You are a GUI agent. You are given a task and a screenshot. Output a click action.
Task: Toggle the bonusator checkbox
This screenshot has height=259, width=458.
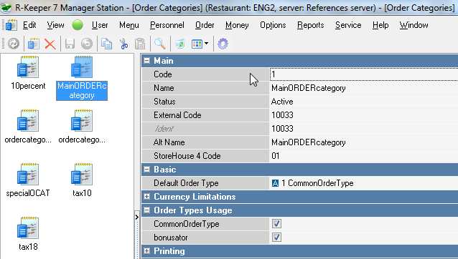point(276,237)
